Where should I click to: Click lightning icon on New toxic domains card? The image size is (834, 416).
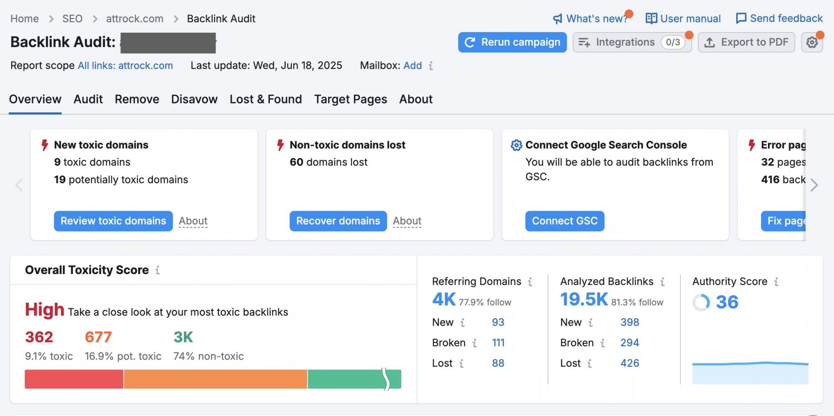[45, 145]
